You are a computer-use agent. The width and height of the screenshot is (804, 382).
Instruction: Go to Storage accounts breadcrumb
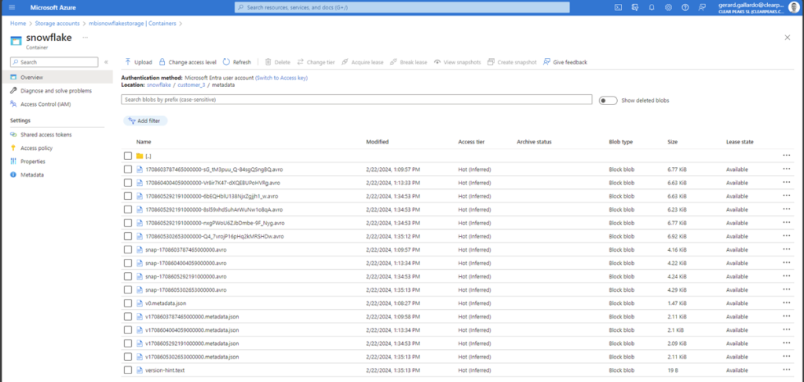point(57,24)
